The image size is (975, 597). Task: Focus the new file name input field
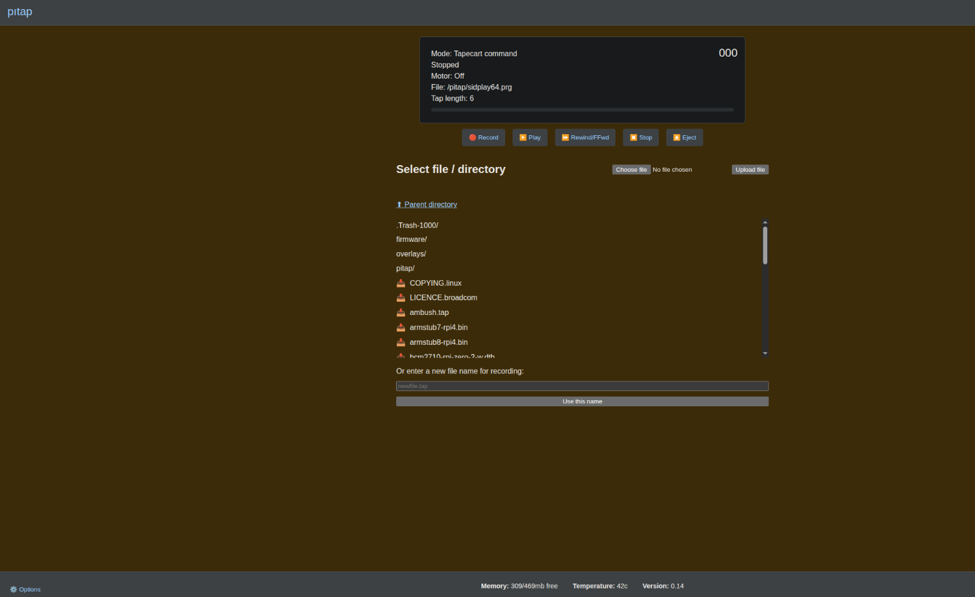pyautogui.click(x=583, y=386)
